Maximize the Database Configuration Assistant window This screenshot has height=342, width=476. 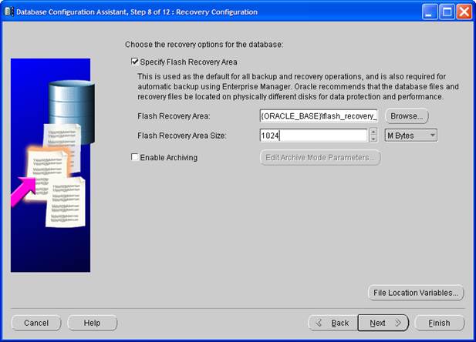point(447,12)
